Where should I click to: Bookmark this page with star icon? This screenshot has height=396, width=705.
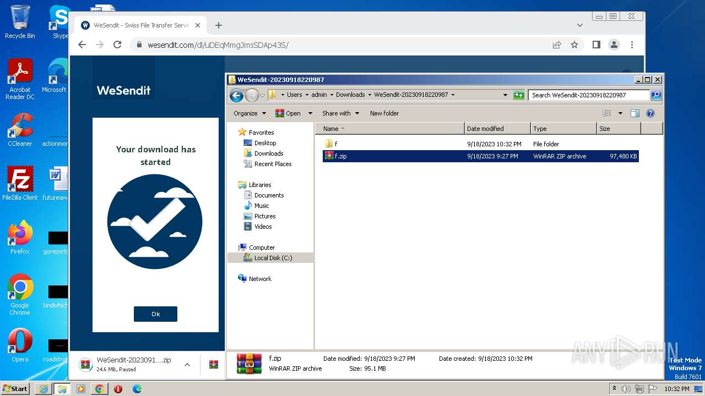[x=574, y=45]
